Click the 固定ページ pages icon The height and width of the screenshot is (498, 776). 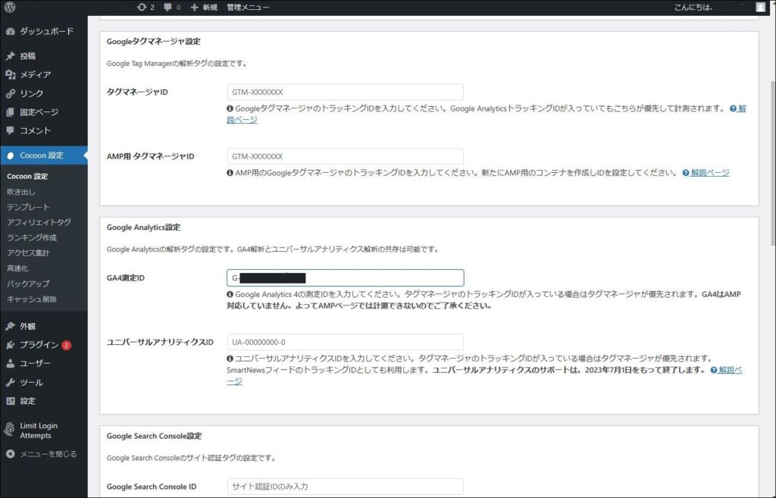coord(11,112)
